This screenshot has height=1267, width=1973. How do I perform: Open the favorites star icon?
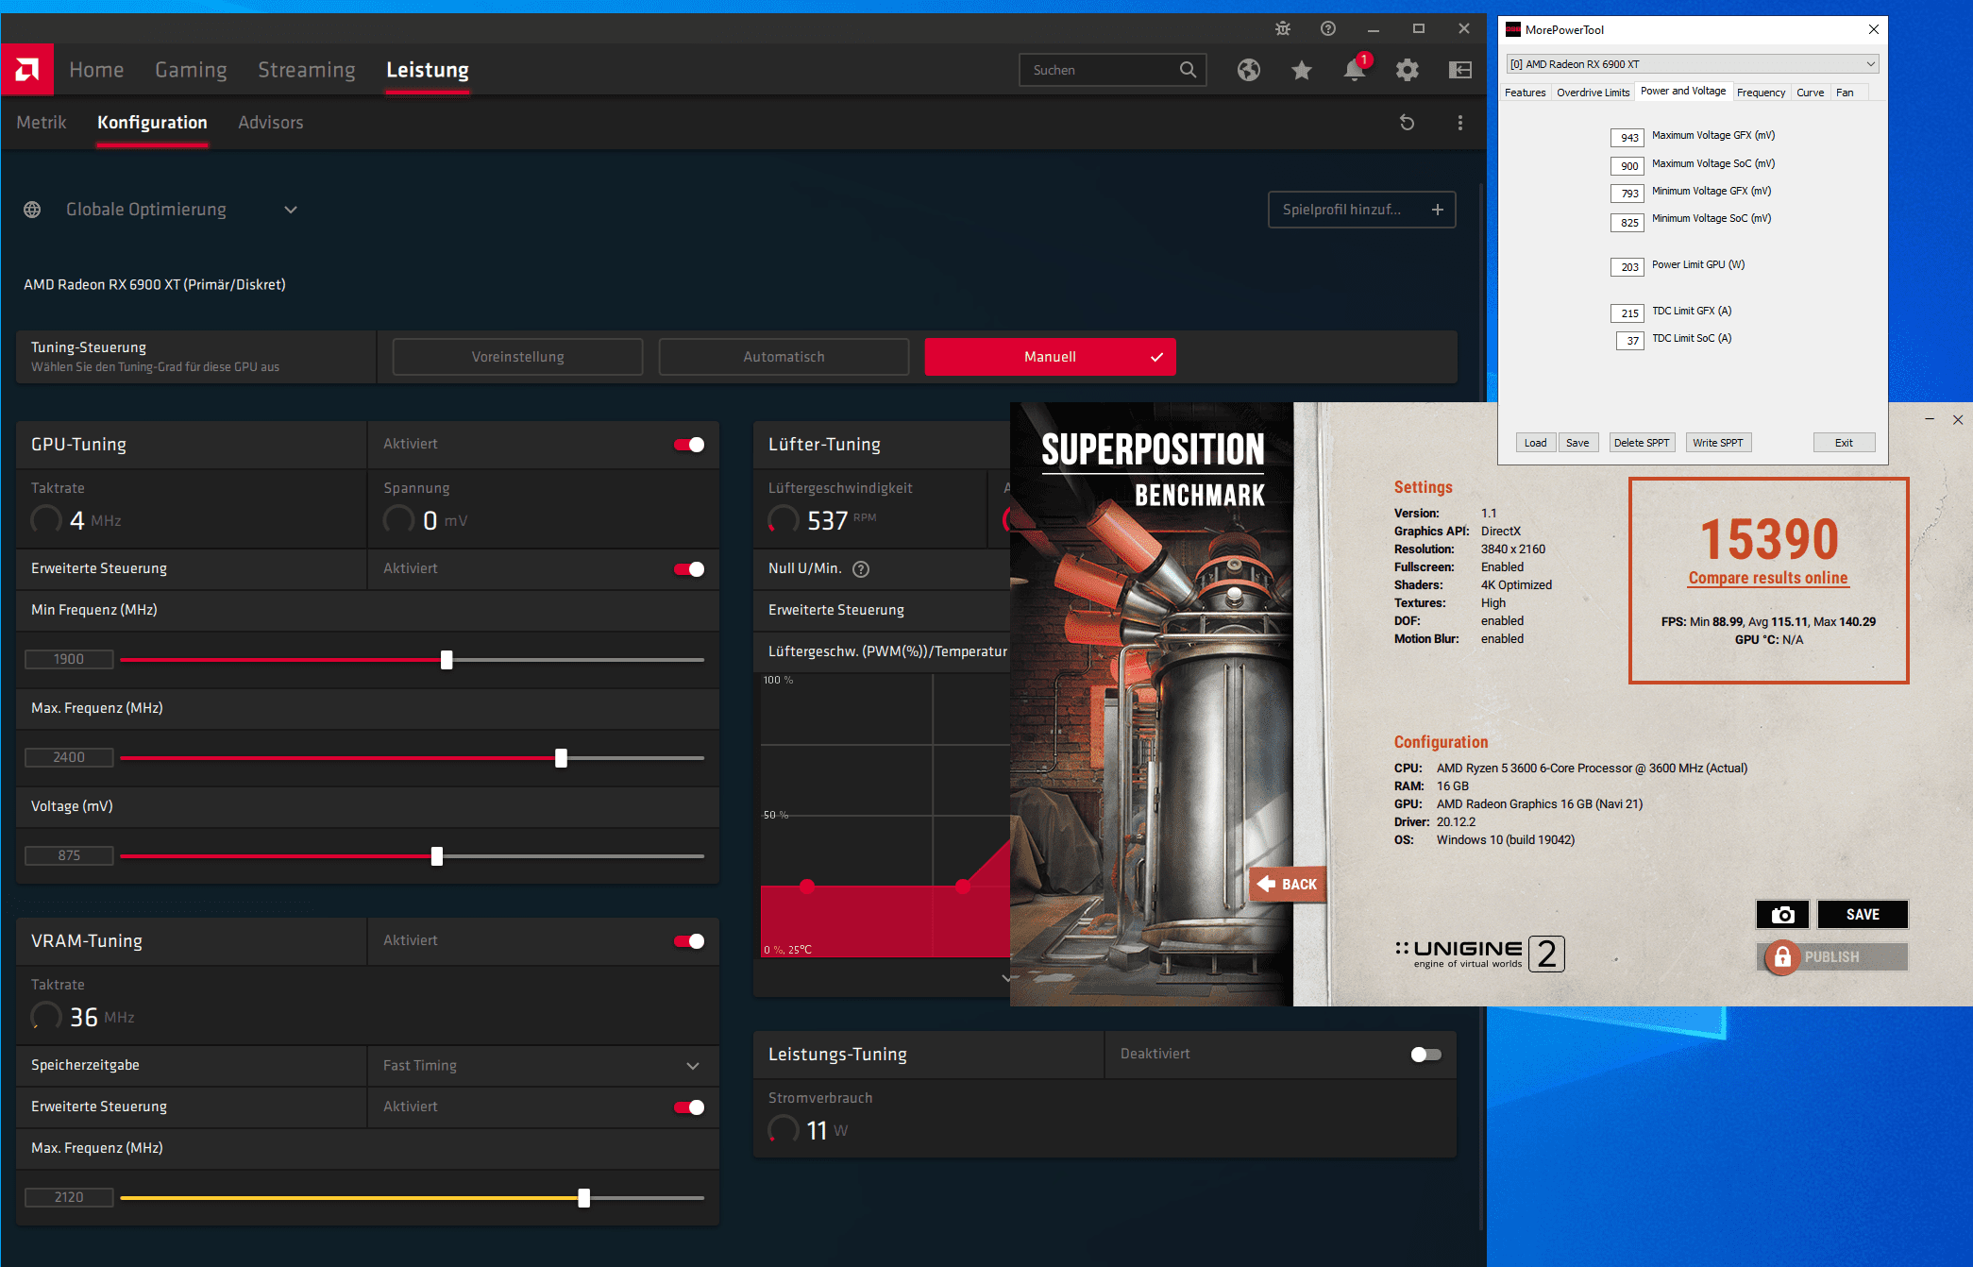tap(1302, 70)
